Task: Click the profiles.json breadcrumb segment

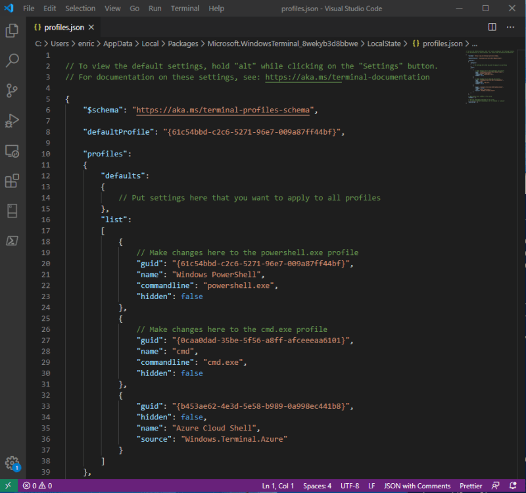Action: (442, 43)
